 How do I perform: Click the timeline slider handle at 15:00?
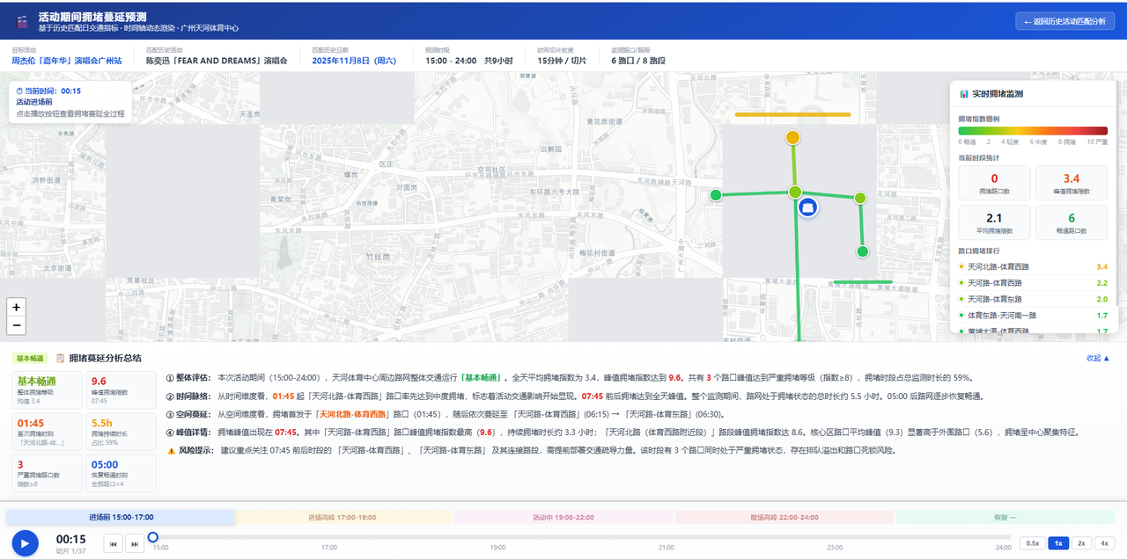click(x=153, y=537)
